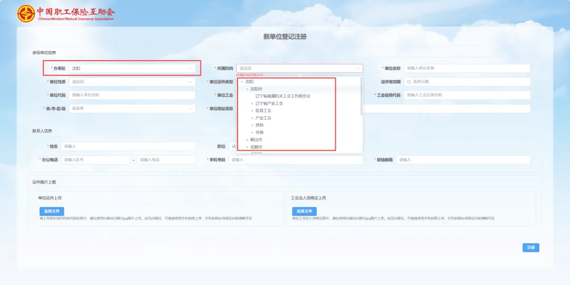Click the calendar icon in 证件有效期 field
The image size is (570, 285).
tap(408, 82)
